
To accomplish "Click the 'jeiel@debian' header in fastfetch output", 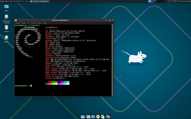I will [51, 27].
